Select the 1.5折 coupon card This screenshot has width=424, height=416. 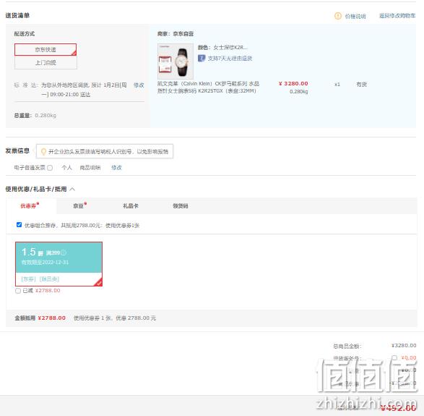59,264
